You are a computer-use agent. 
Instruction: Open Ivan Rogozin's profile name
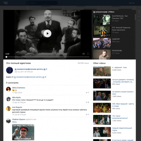[17, 107]
